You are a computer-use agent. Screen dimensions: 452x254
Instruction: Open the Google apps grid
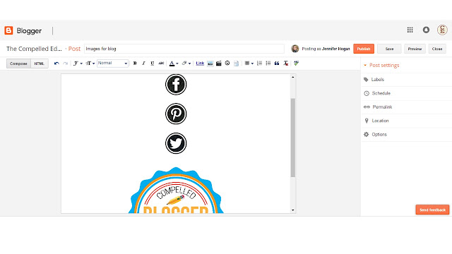tap(410, 30)
